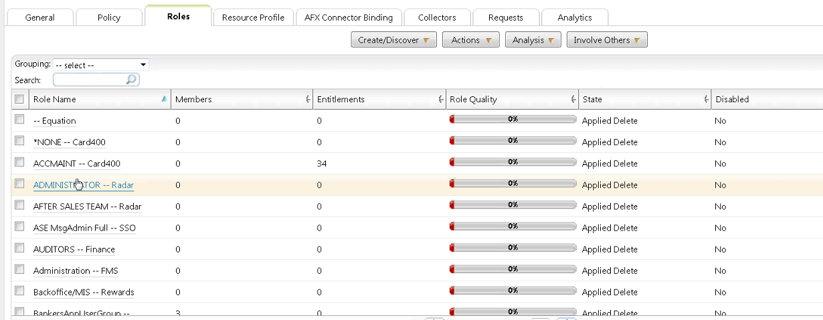Select the AUDITORS -- Finance row checkbox
This screenshot has width=823, height=320.
[19, 248]
